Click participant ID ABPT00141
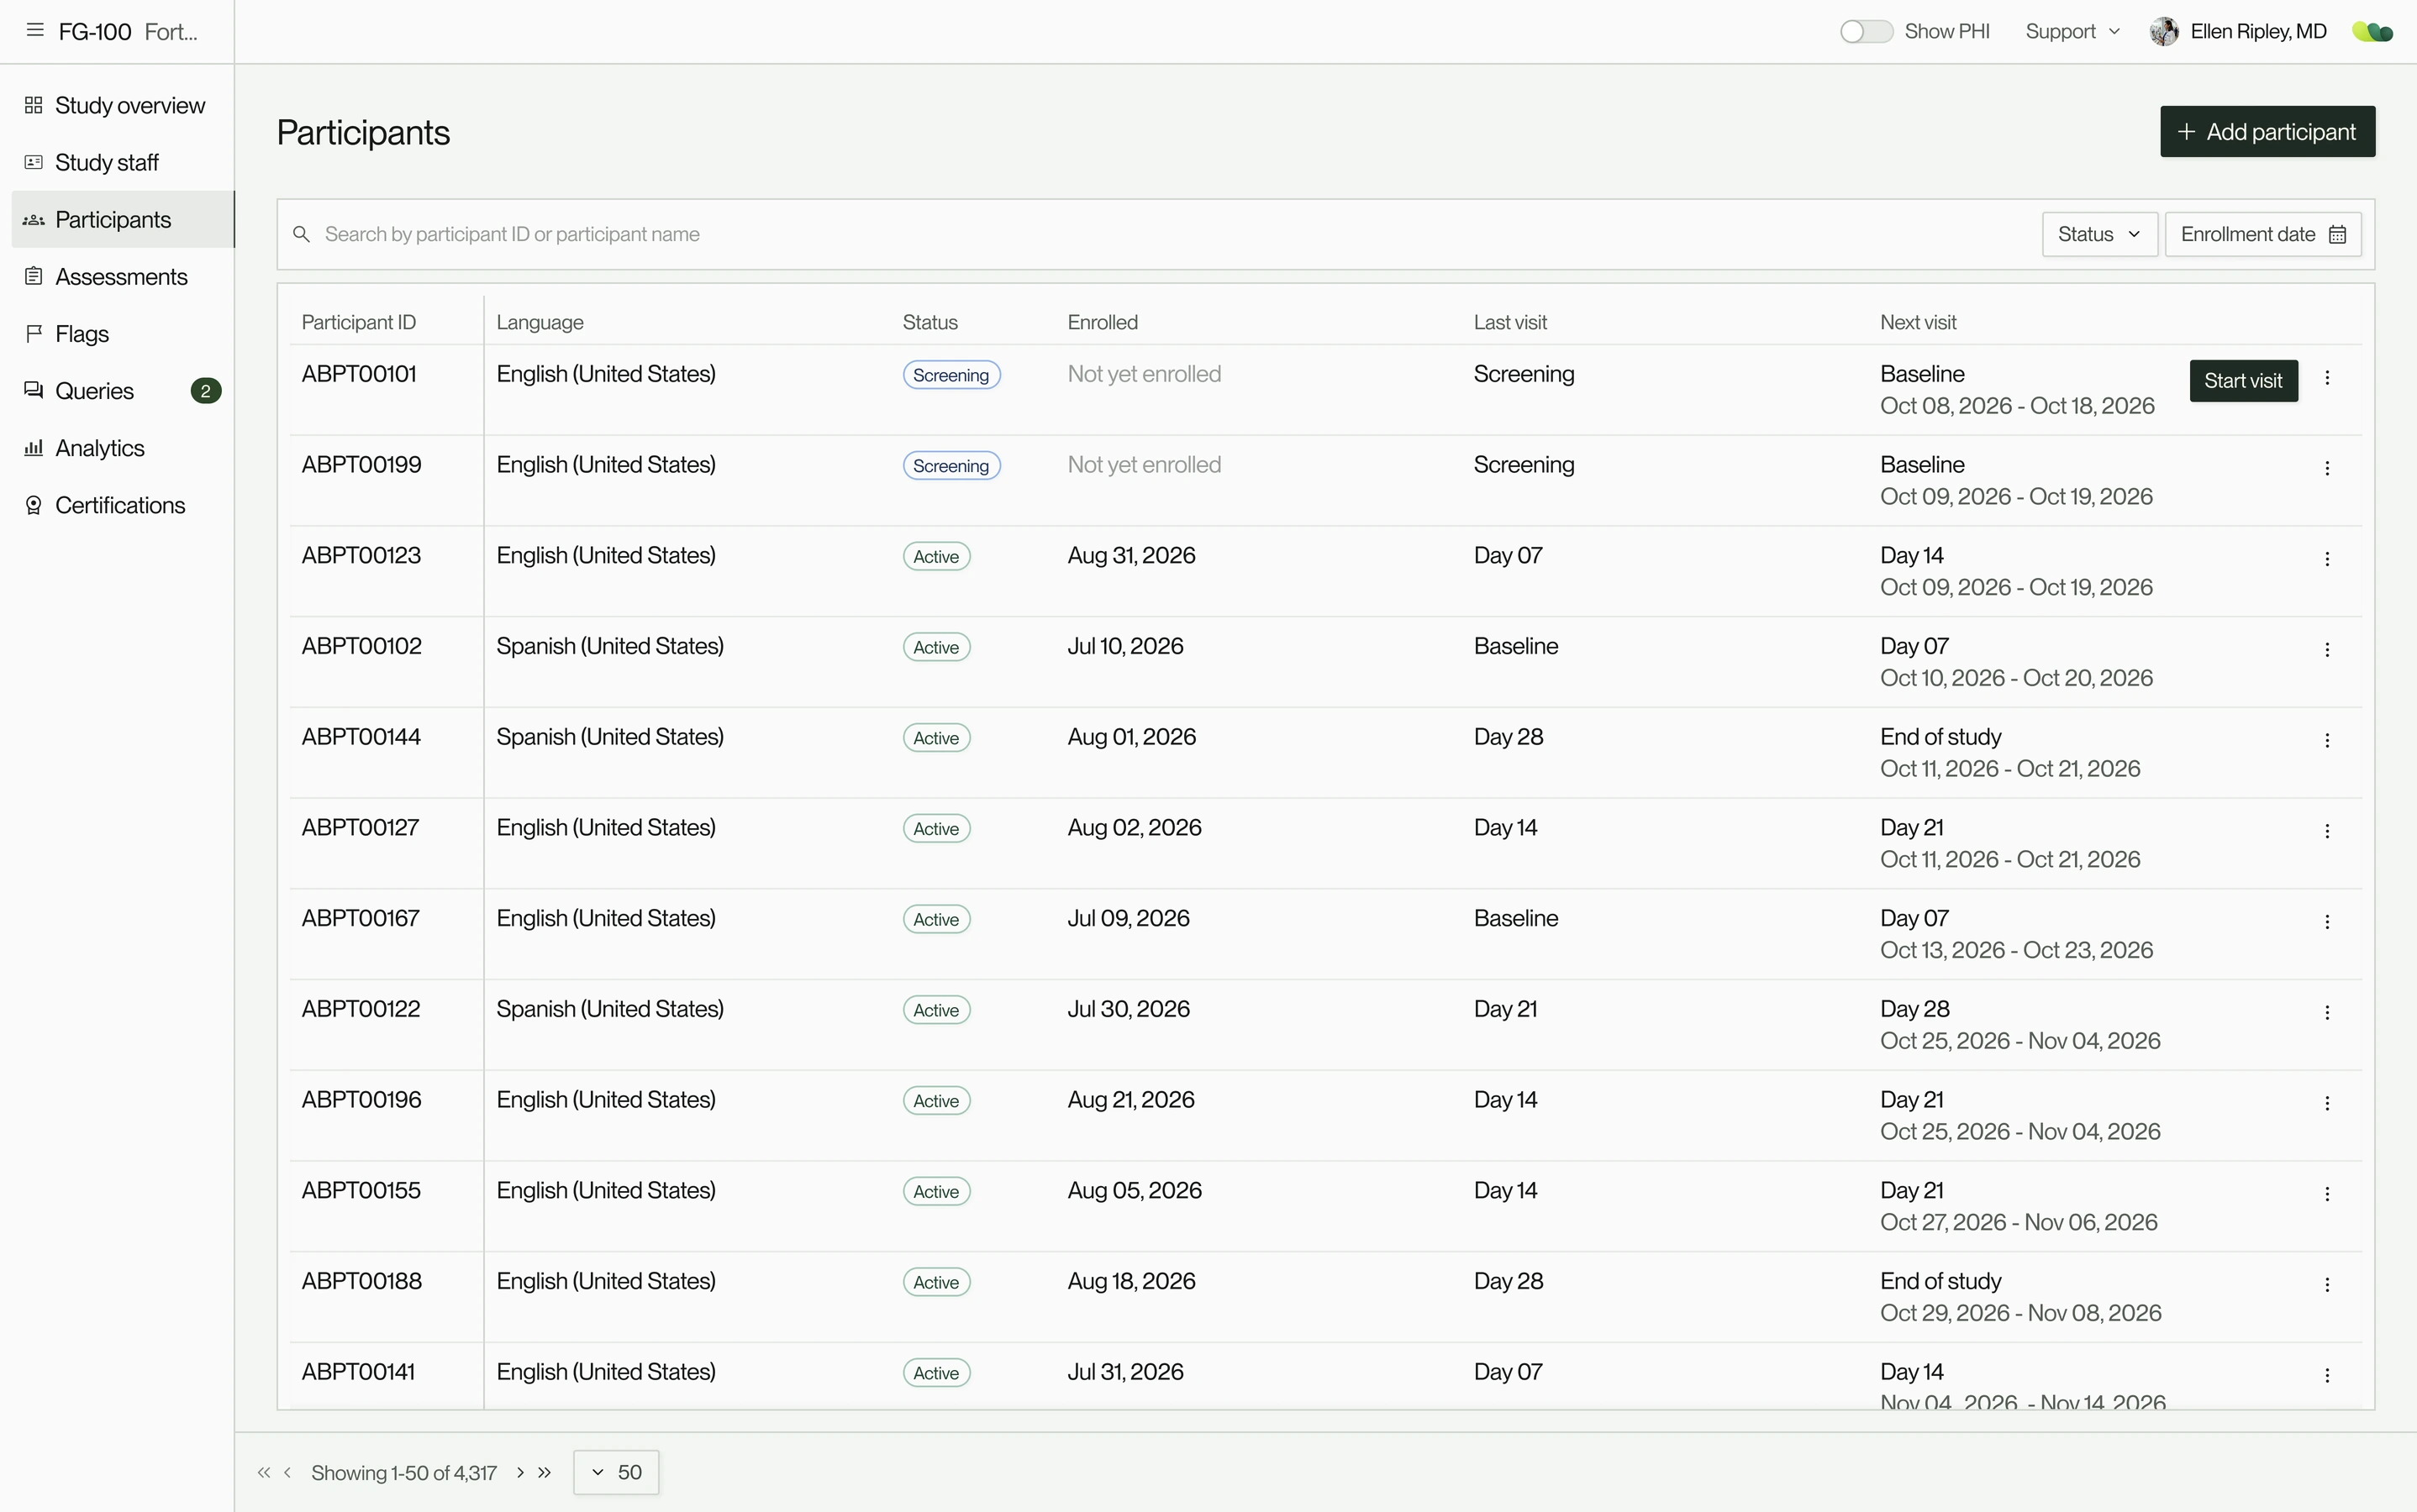 click(358, 1372)
